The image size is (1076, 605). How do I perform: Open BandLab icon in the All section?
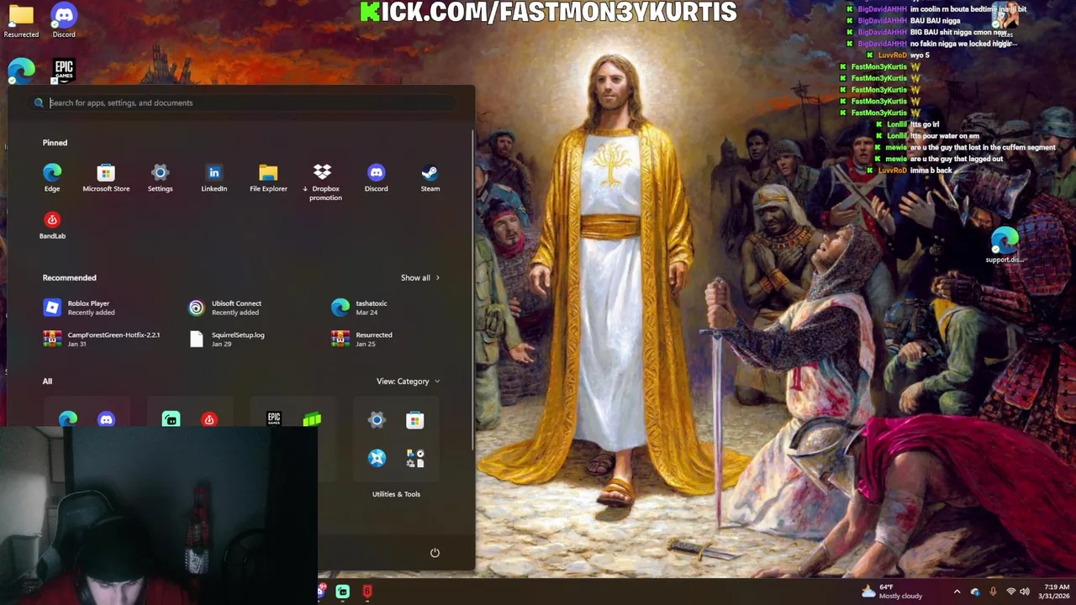(209, 418)
